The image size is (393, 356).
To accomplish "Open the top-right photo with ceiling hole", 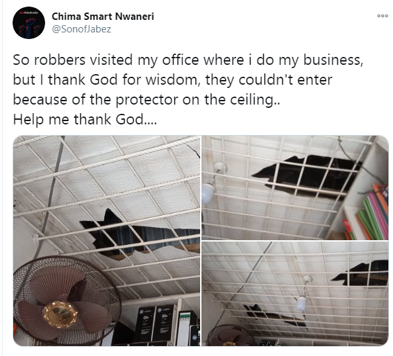I will pyautogui.click(x=295, y=188).
